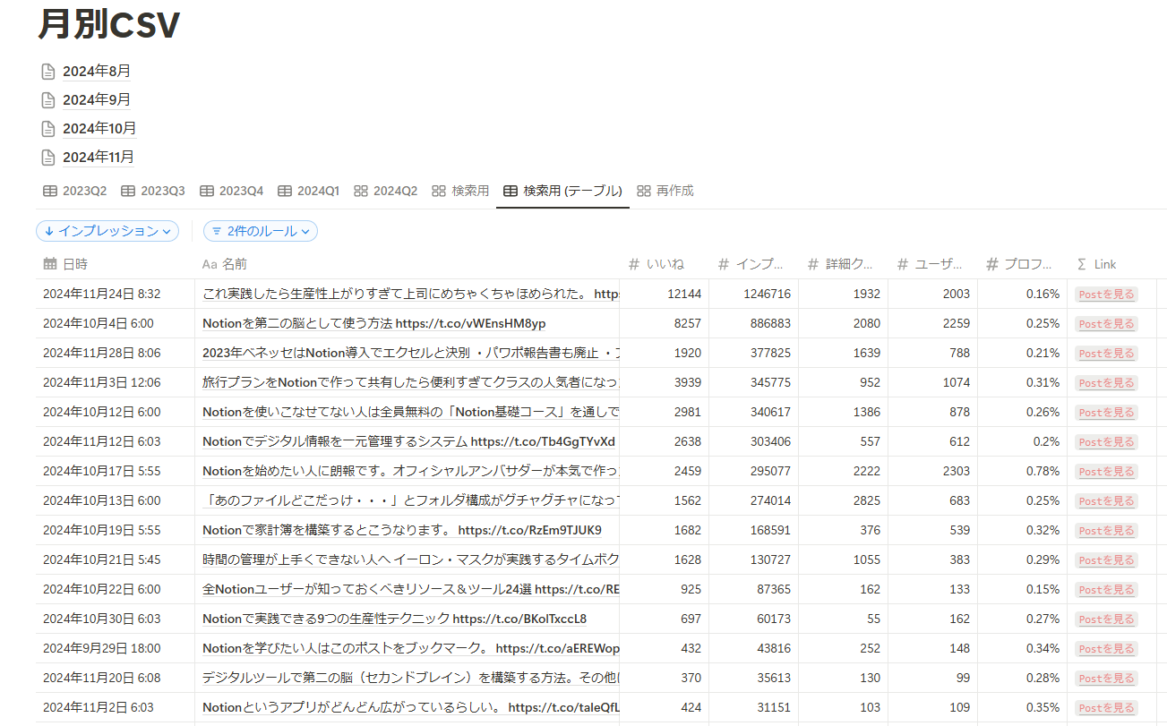Open the row named これ実践したら生産性上がりすぎて
The height and width of the screenshot is (726, 1167).
click(x=410, y=294)
